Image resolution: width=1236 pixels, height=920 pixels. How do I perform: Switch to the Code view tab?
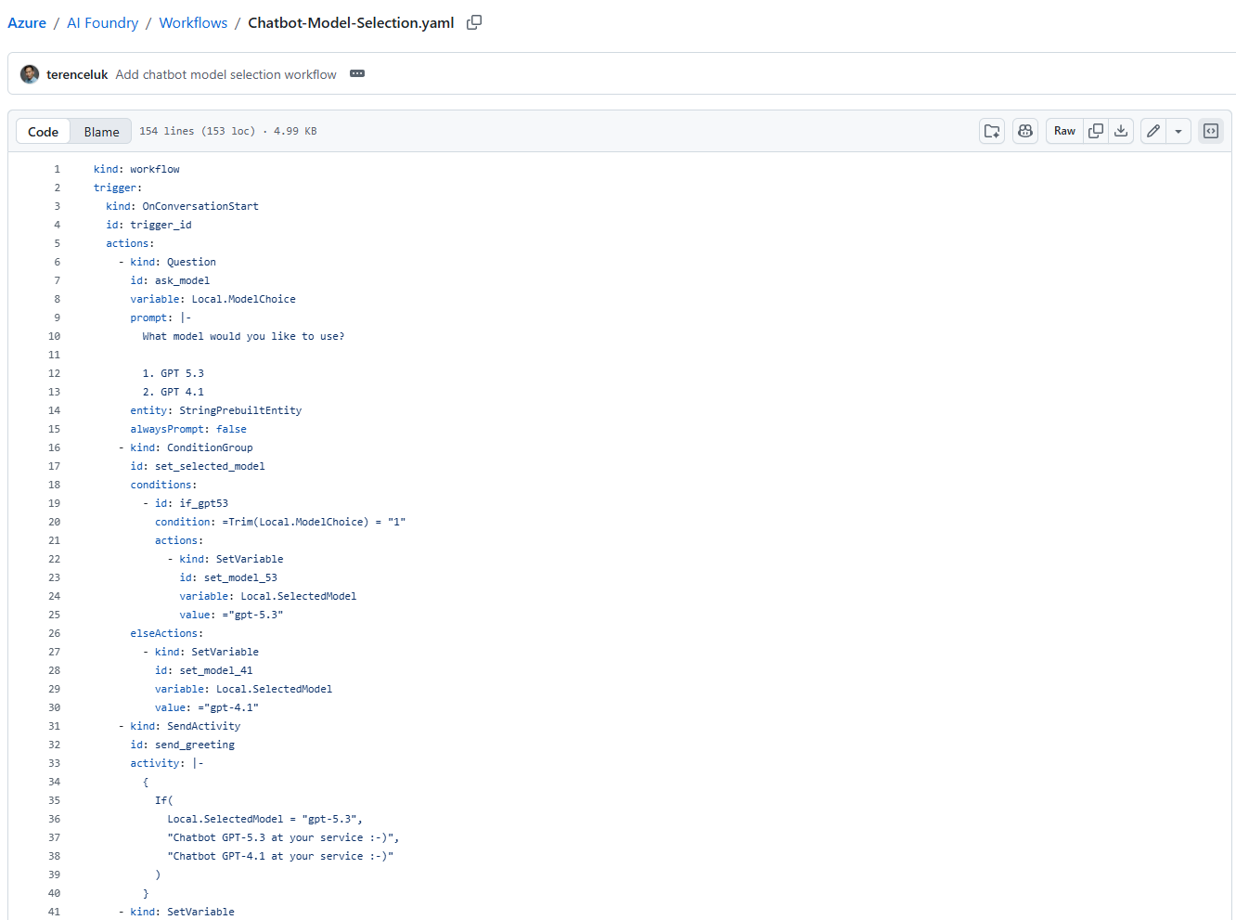coord(43,132)
